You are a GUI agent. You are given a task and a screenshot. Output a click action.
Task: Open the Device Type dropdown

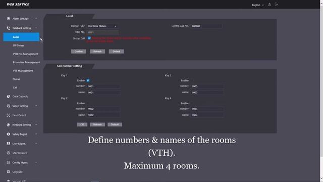tap(102, 26)
